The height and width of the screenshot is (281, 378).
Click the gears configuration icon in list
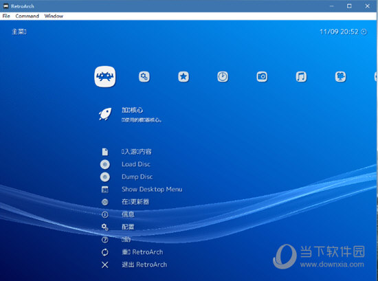click(x=105, y=227)
